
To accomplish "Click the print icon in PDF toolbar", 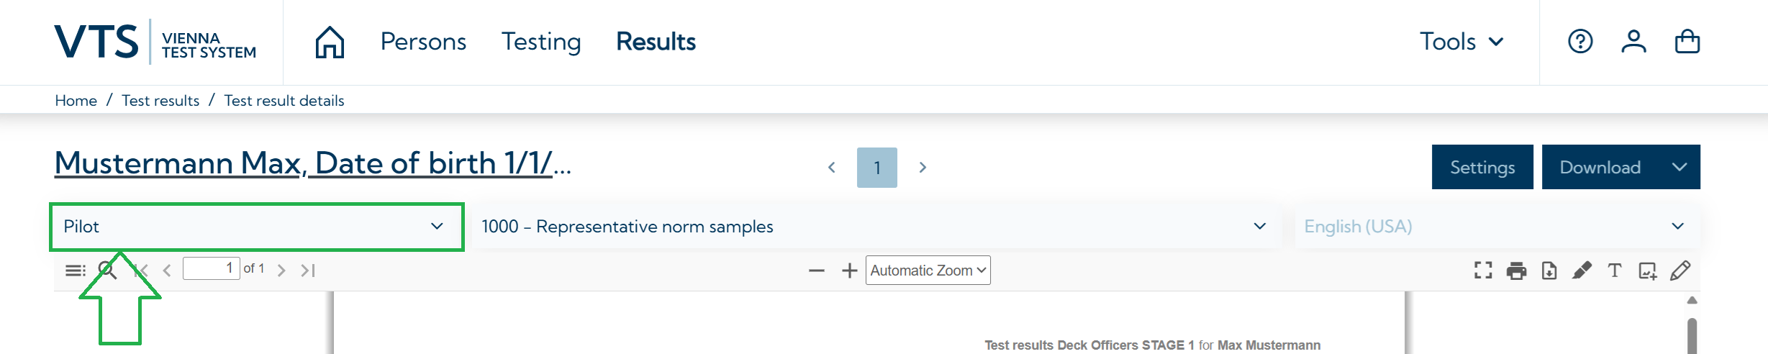I will click(x=1516, y=271).
